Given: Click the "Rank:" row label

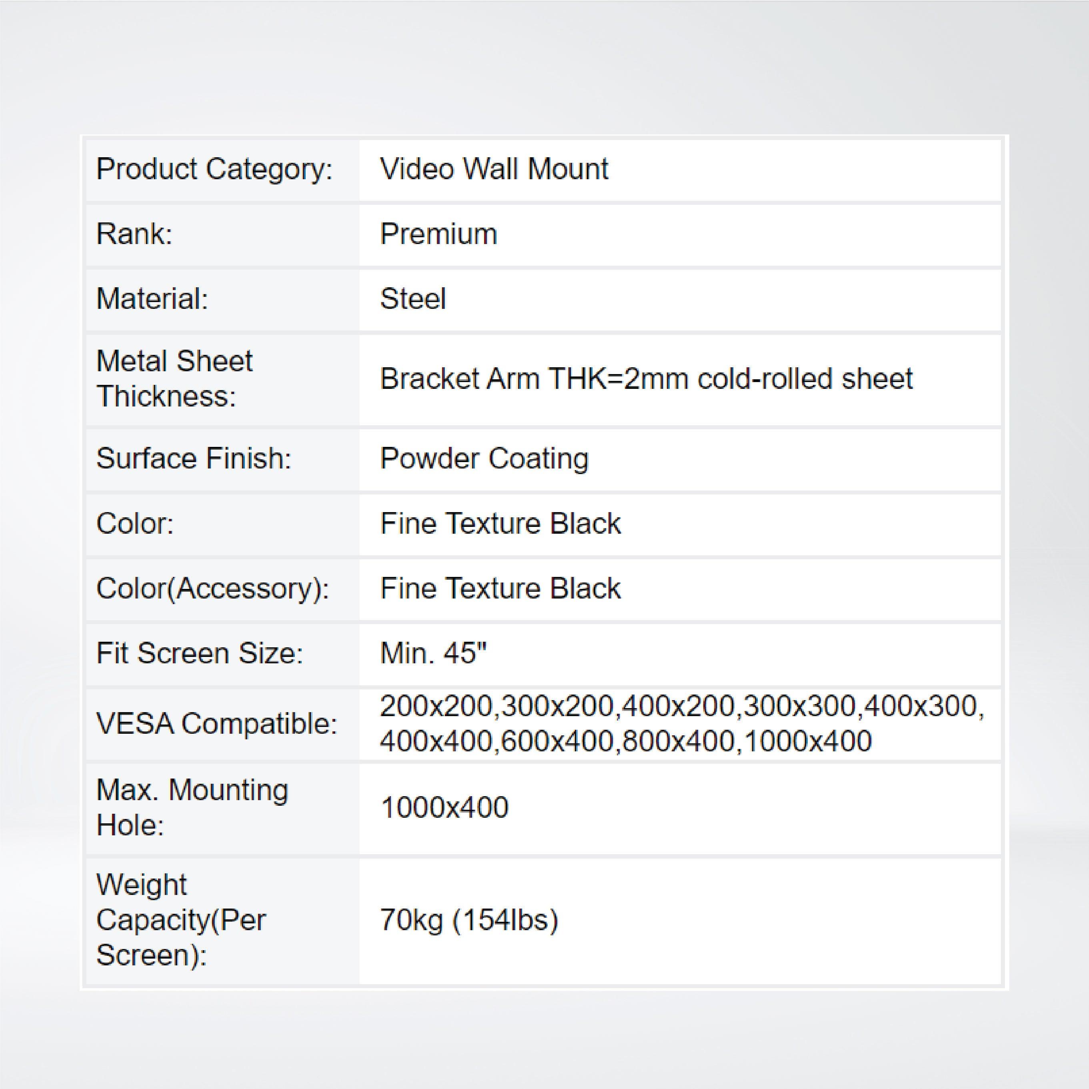Looking at the screenshot, I should 134,234.
